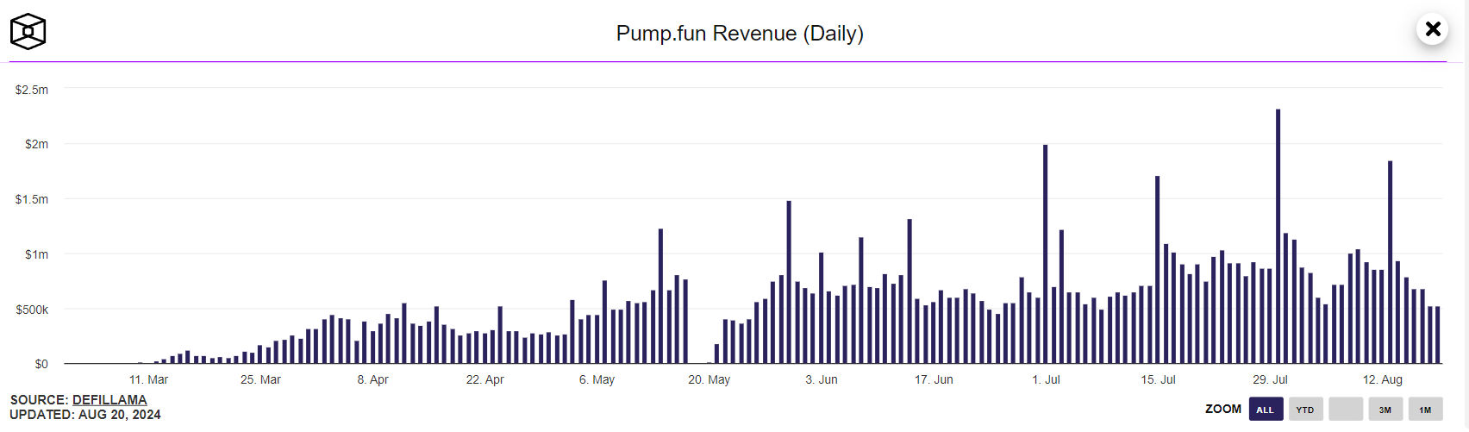Screen dimensions: 1469x432
Task: Click the "12. Aug" x-axis date label
Action: 1382,379
